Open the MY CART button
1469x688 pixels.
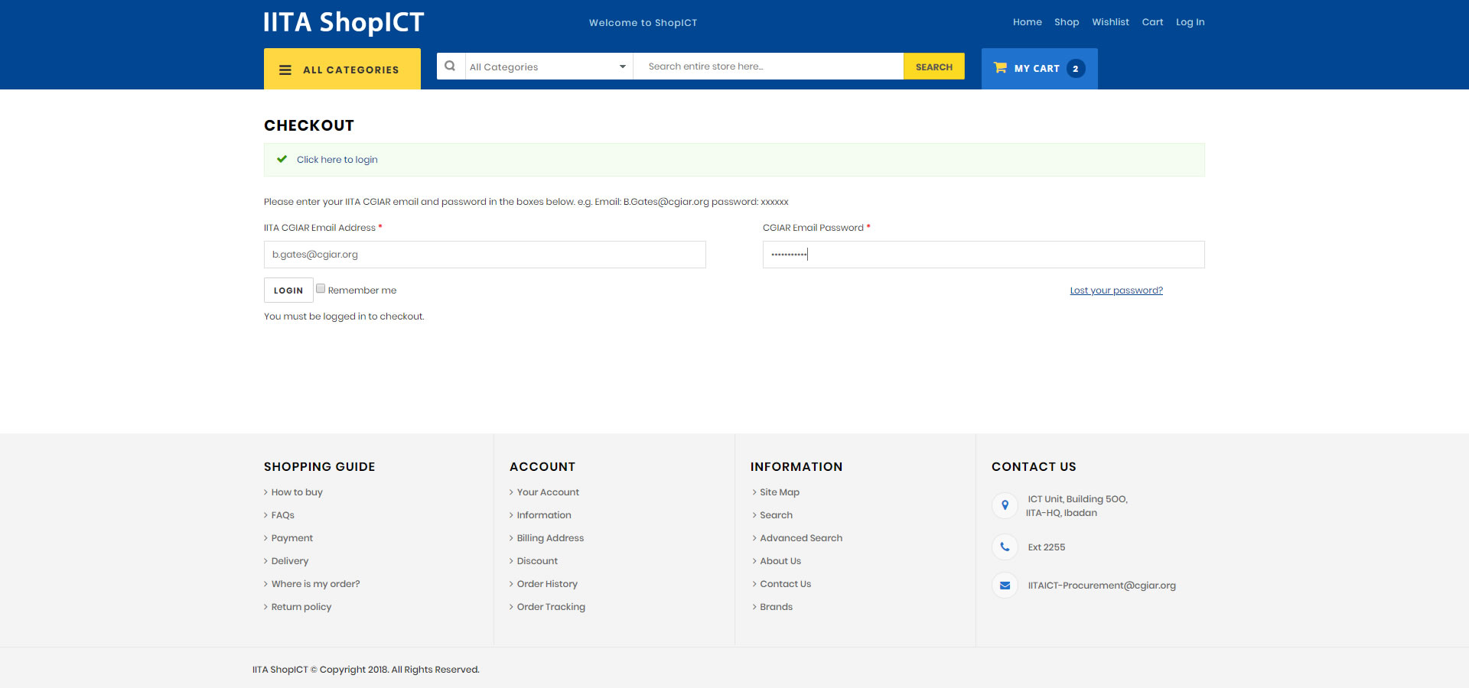[1039, 69]
